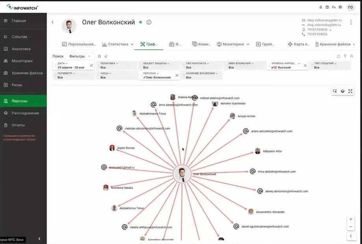This screenshot has width=362, height=244.
Task: Open the notifications bell icon
Action: pos(321,7)
